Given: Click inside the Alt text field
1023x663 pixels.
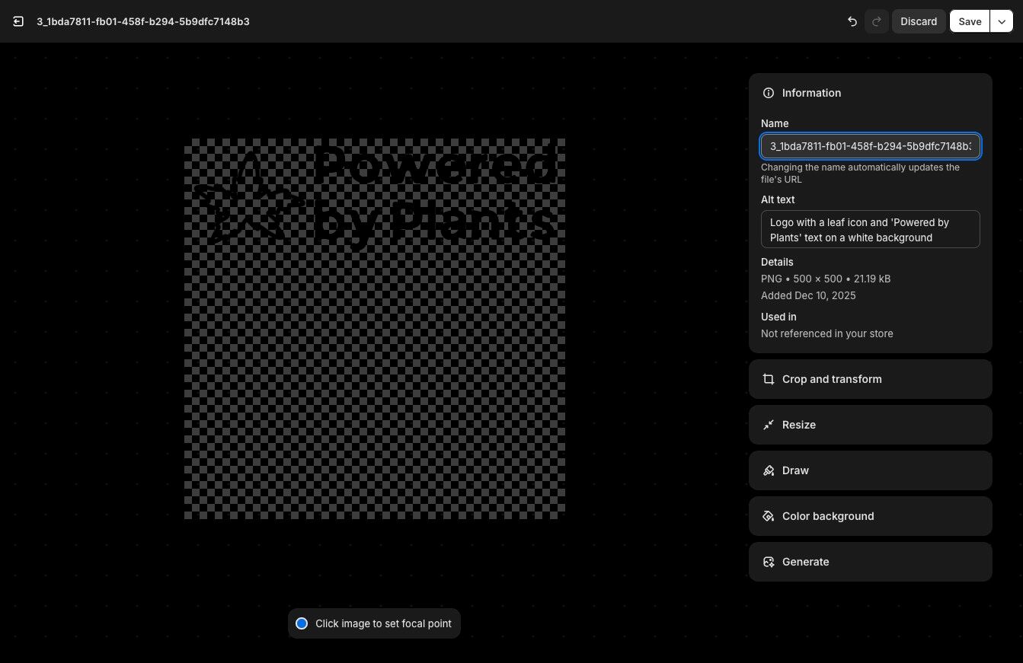Looking at the screenshot, I should (871, 229).
